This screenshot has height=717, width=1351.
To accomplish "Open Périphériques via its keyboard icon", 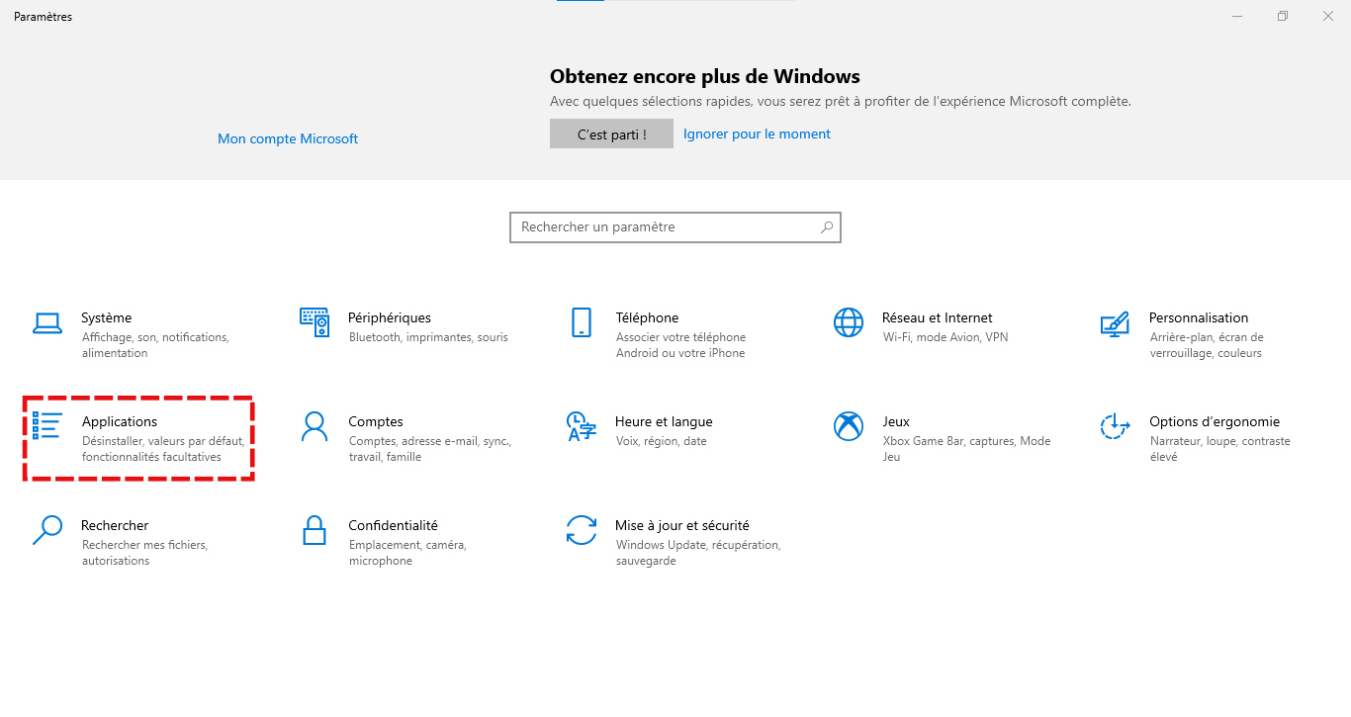I will [314, 322].
